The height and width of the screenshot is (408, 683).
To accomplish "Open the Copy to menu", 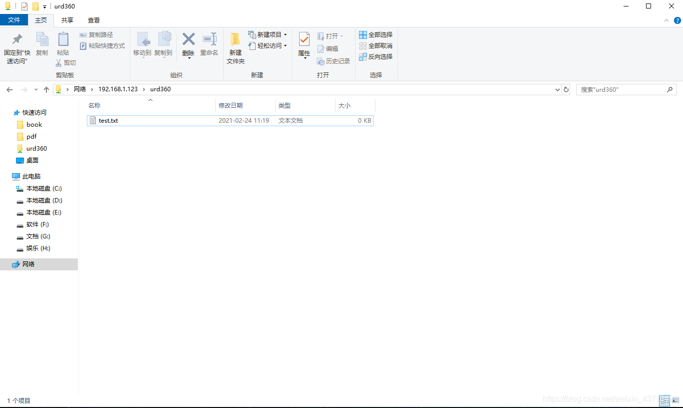I will [x=163, y=45].
